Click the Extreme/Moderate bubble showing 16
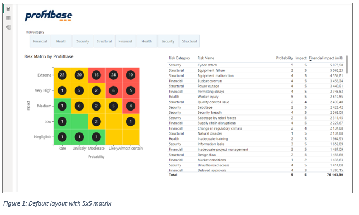The height and width of the screenshot is (215, 359). (x=97, y=75)
